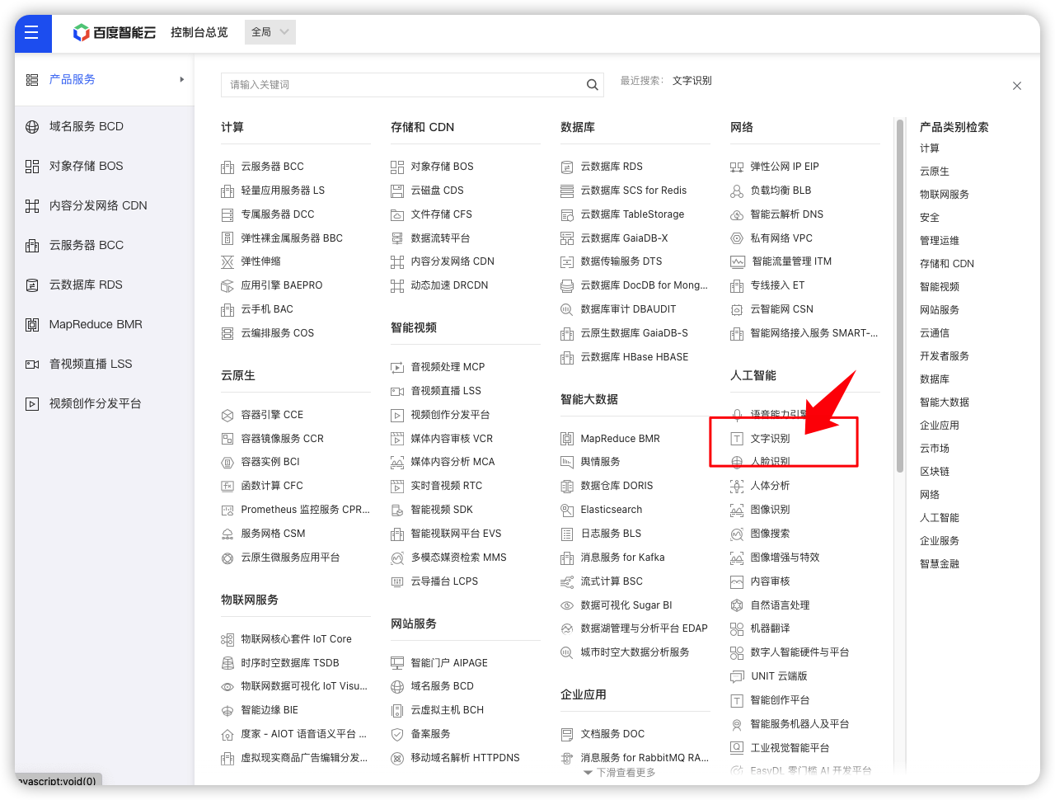Click the 对象存储 BOS sidebar icon
This screenshot has width=1055, height=800.
pyautogui.click(x=32, y=167)
